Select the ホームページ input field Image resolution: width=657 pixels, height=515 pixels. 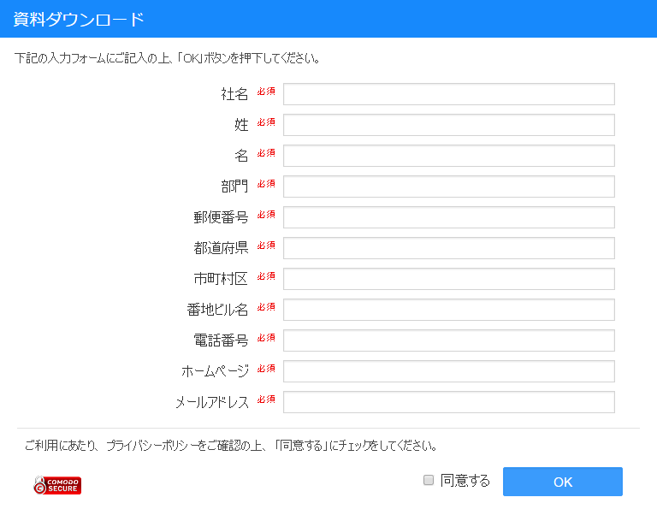449,371
